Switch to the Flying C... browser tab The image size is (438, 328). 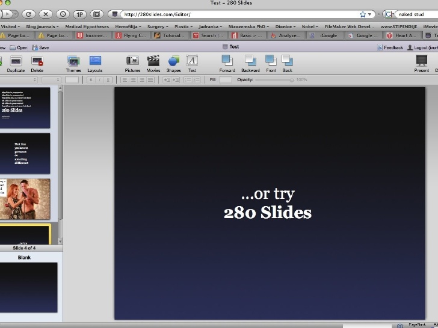[131, 35]
